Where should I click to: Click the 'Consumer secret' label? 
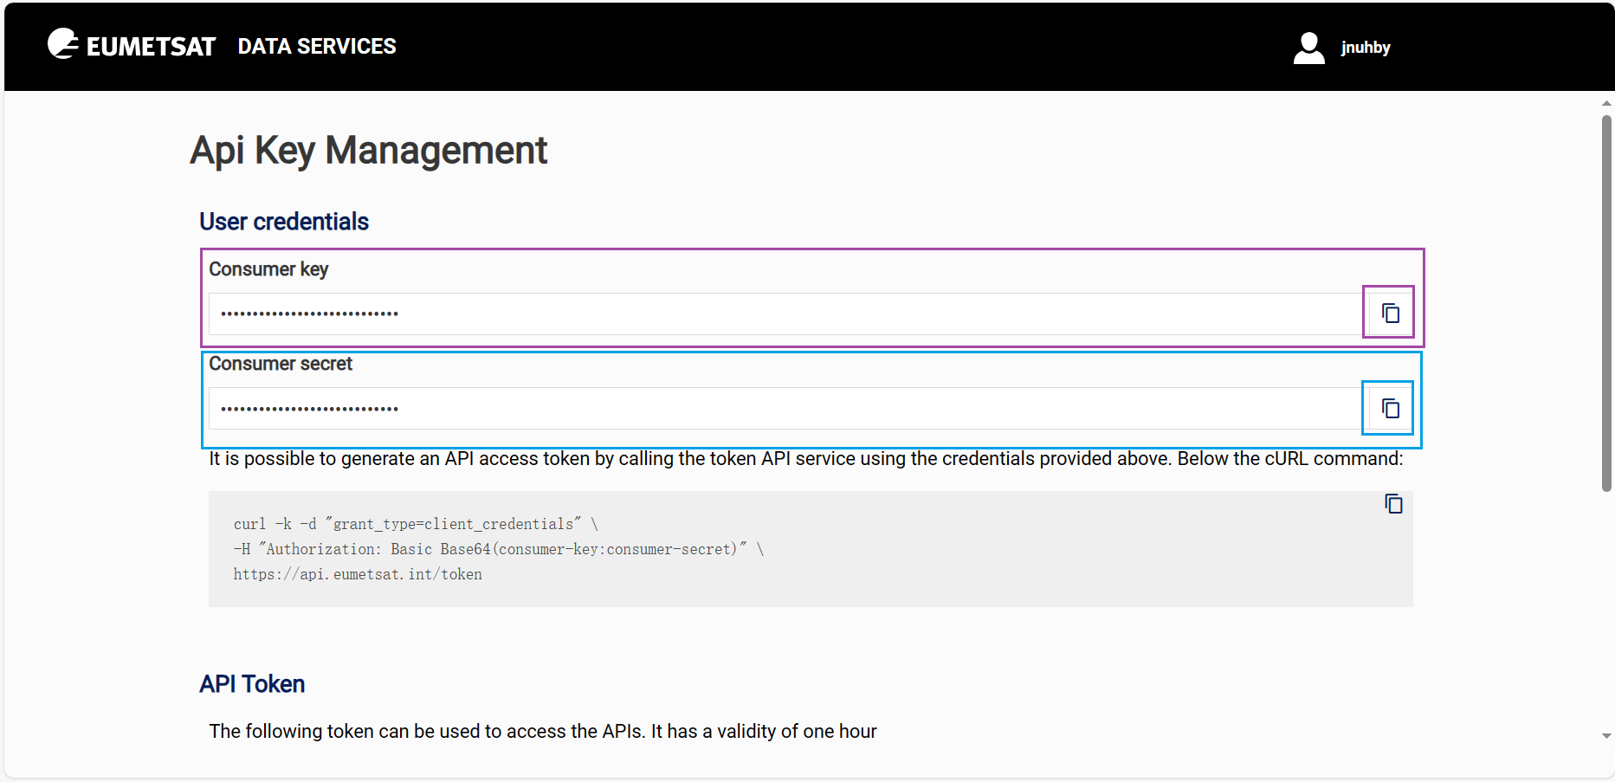[x=281, y=364]
